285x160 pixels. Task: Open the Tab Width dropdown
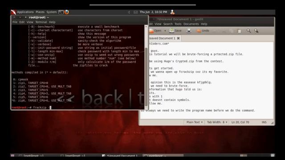pyautogui.click(x=217, y=122)
